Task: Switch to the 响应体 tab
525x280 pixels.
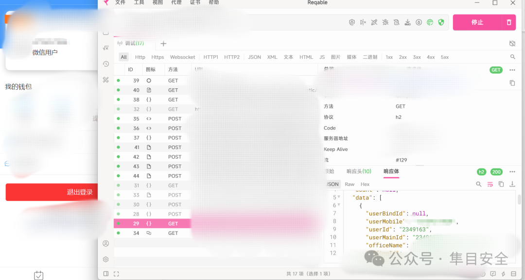Action: [391, 171]
